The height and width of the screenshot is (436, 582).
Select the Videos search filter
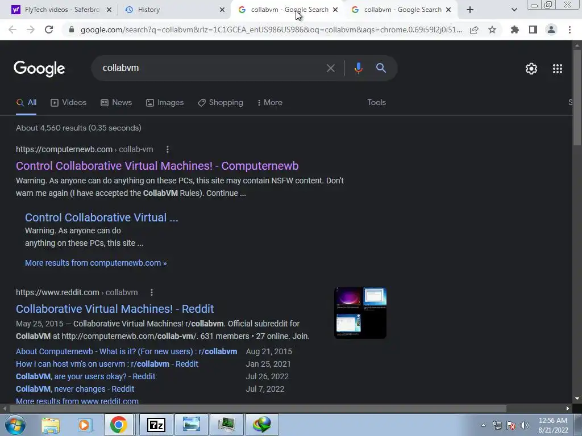click(68, 103)
